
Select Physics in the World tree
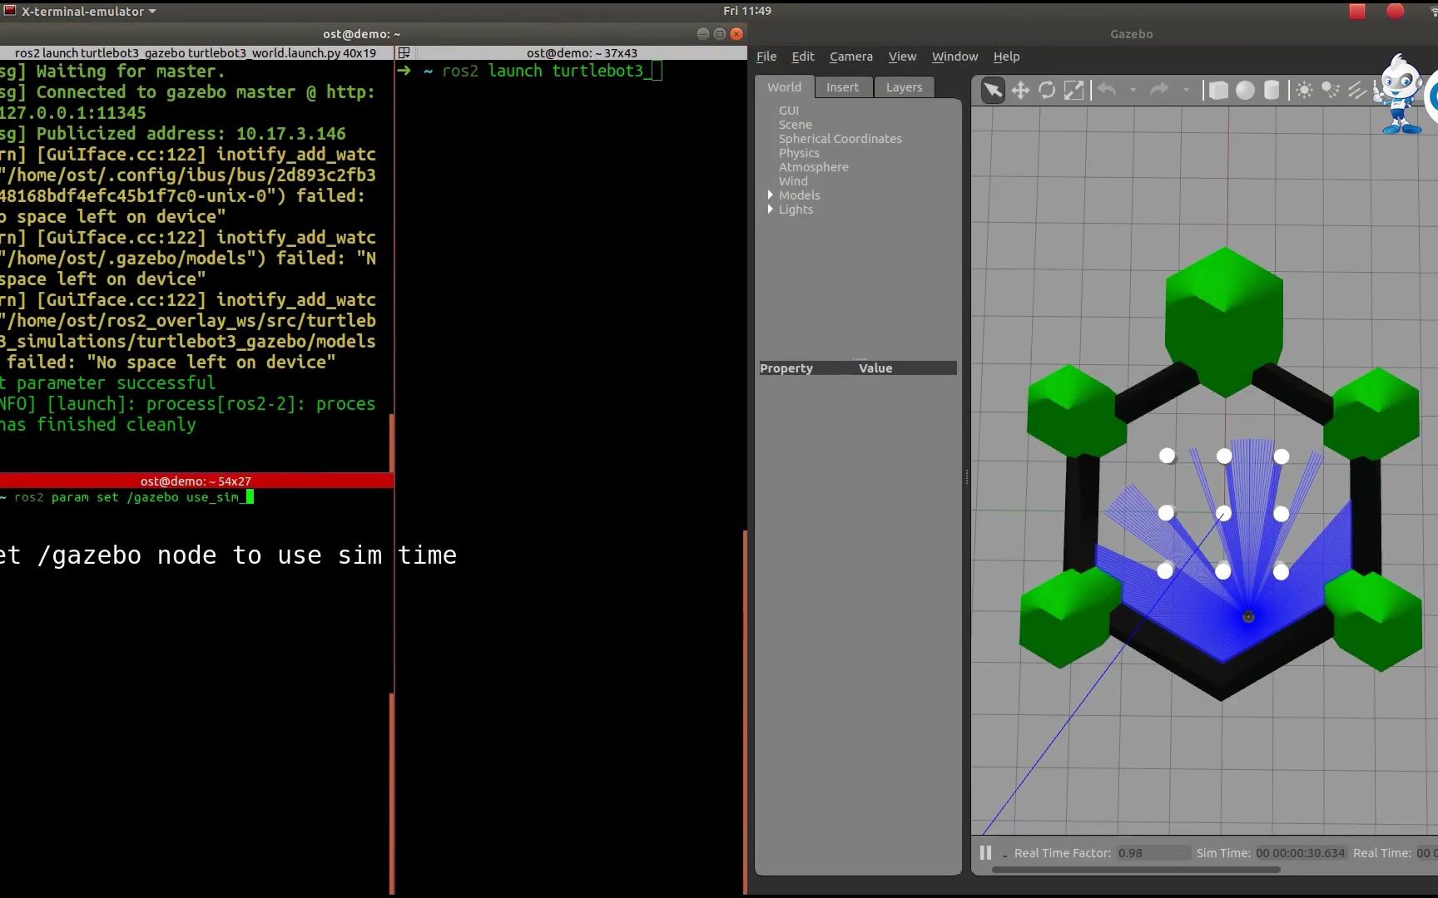(x=799, y=153)
